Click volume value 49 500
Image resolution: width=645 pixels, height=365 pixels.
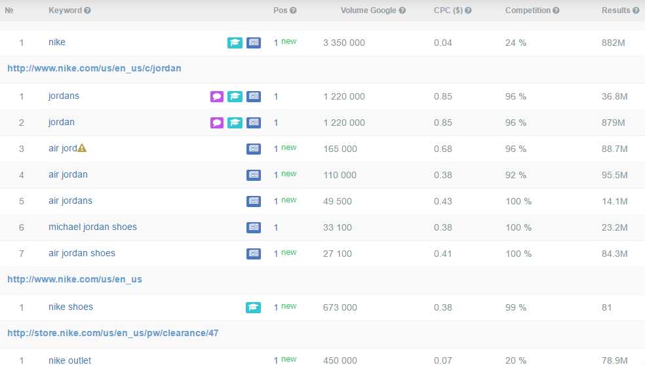coord(338,201)
